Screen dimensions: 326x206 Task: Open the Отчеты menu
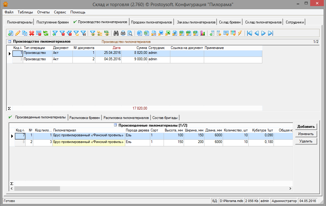(43, 12)
